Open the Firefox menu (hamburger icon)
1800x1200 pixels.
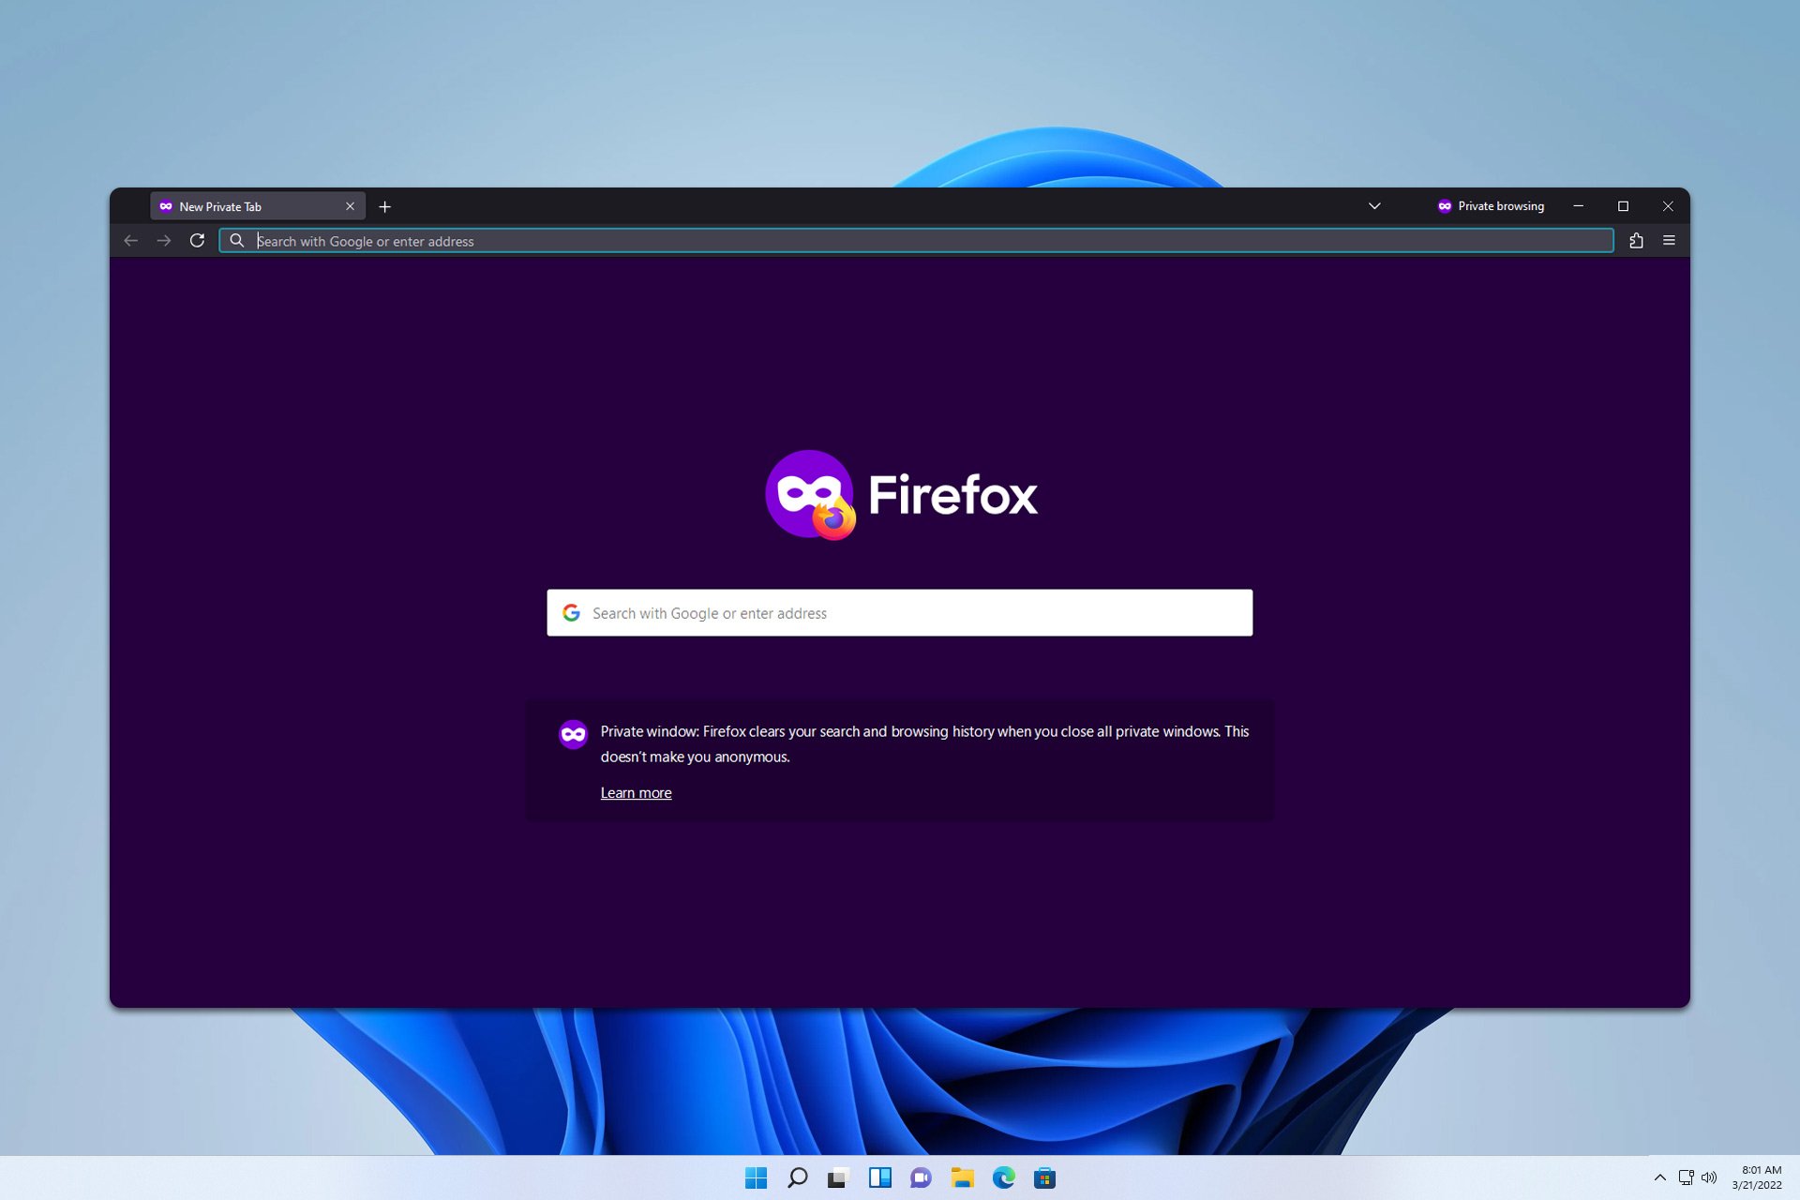coord(1670,240)
